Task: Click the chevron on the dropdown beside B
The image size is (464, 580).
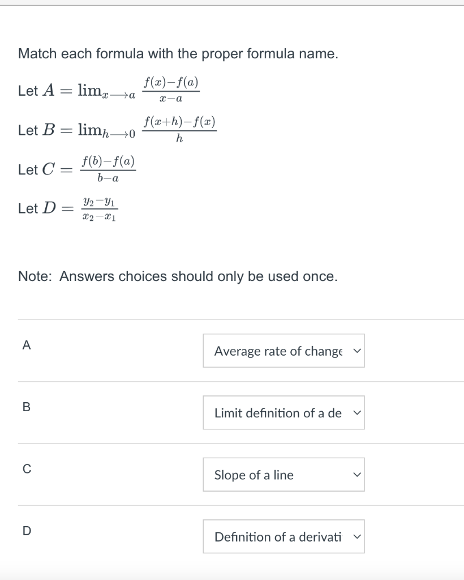Action: (x=356, y=413)
